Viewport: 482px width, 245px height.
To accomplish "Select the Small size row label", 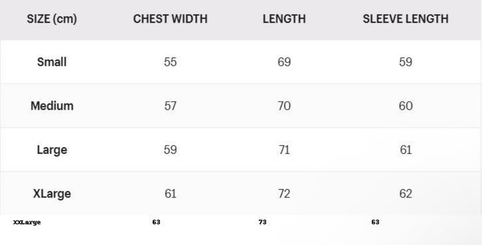I will click(52, 62).
